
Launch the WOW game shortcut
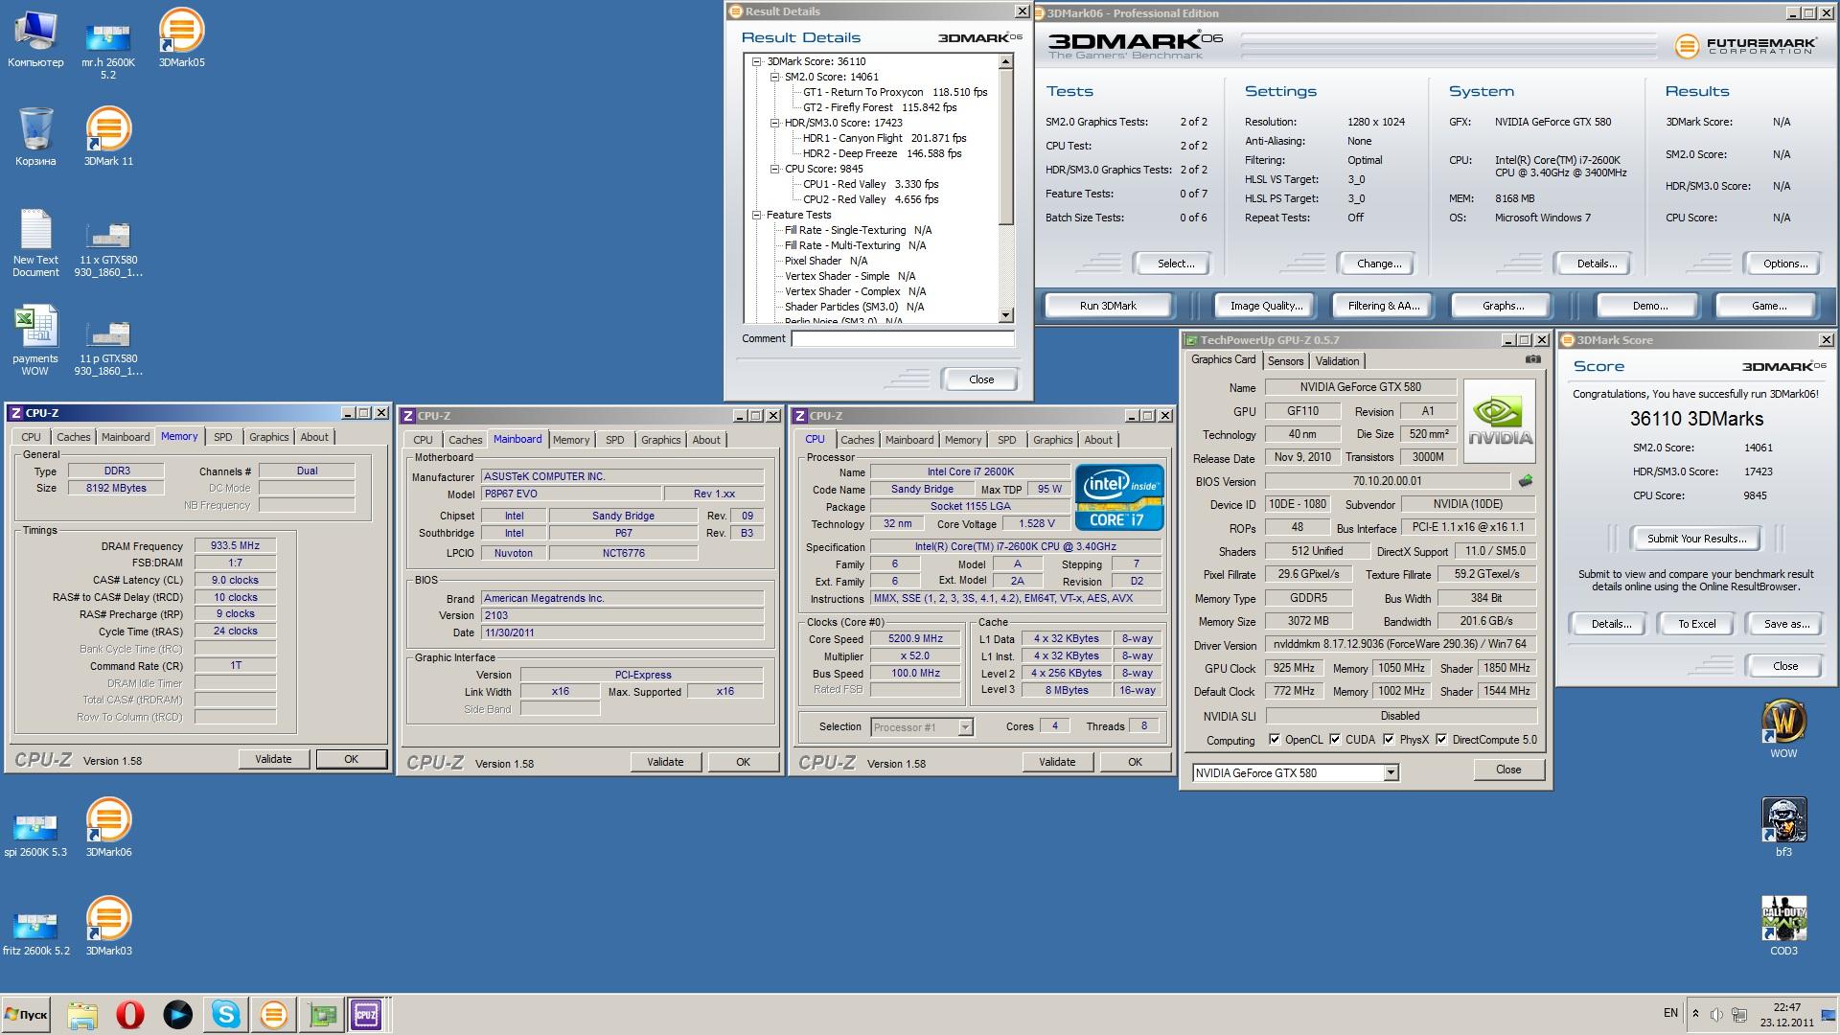tap(1783, 728)
